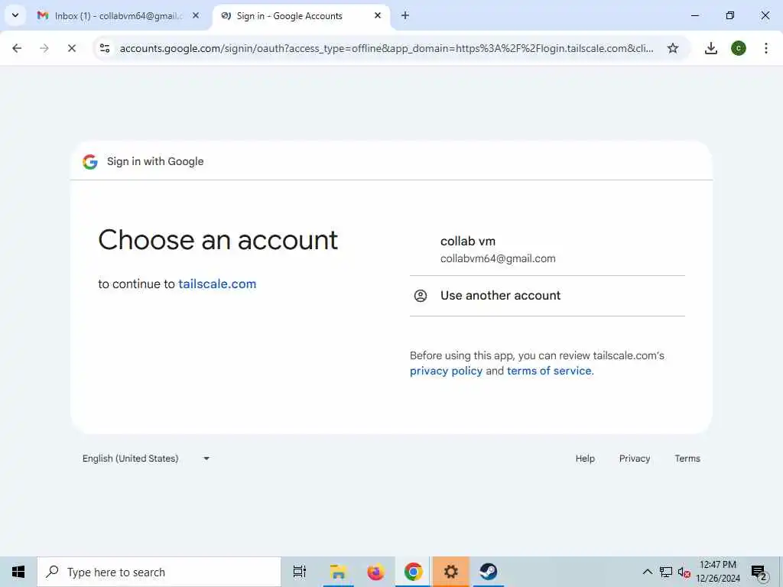Select the Chrome taskbar icon

413,572
